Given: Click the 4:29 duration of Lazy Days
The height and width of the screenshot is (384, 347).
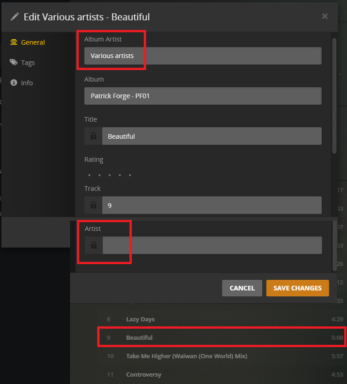Looking at the screenshot, I should [x=337, y=319].
